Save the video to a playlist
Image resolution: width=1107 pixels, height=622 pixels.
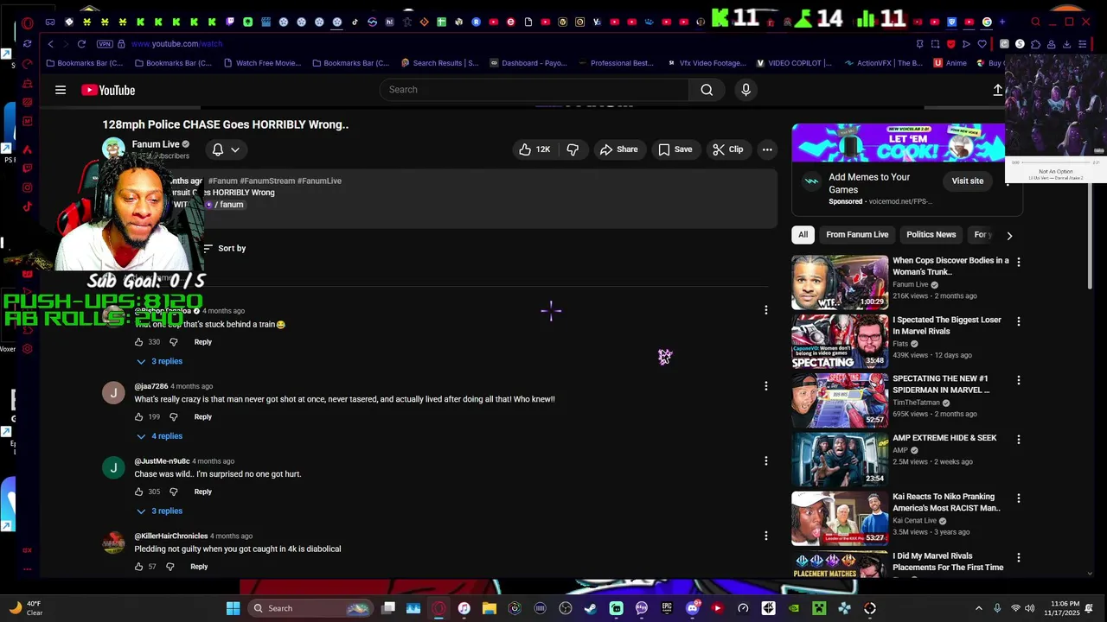(675, 149)
